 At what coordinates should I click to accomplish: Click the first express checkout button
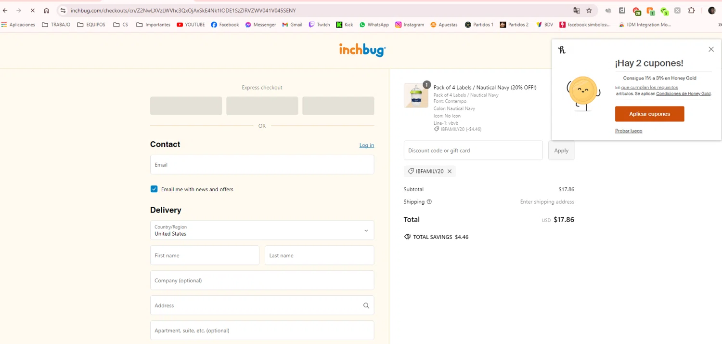pos(186,106)
